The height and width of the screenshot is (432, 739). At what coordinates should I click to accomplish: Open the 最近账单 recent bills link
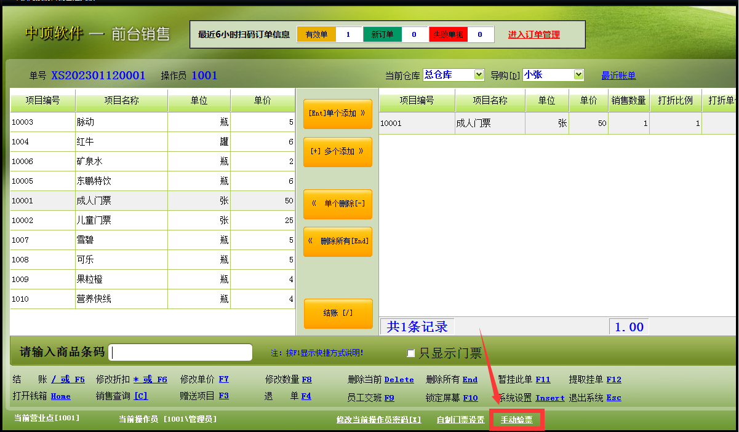pyautogui.click(x=618, y=76)
